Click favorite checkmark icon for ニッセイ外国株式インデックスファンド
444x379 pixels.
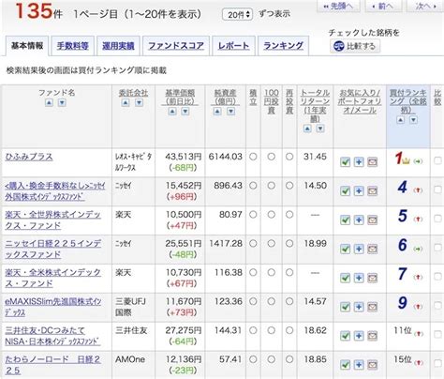pos(345,190)
